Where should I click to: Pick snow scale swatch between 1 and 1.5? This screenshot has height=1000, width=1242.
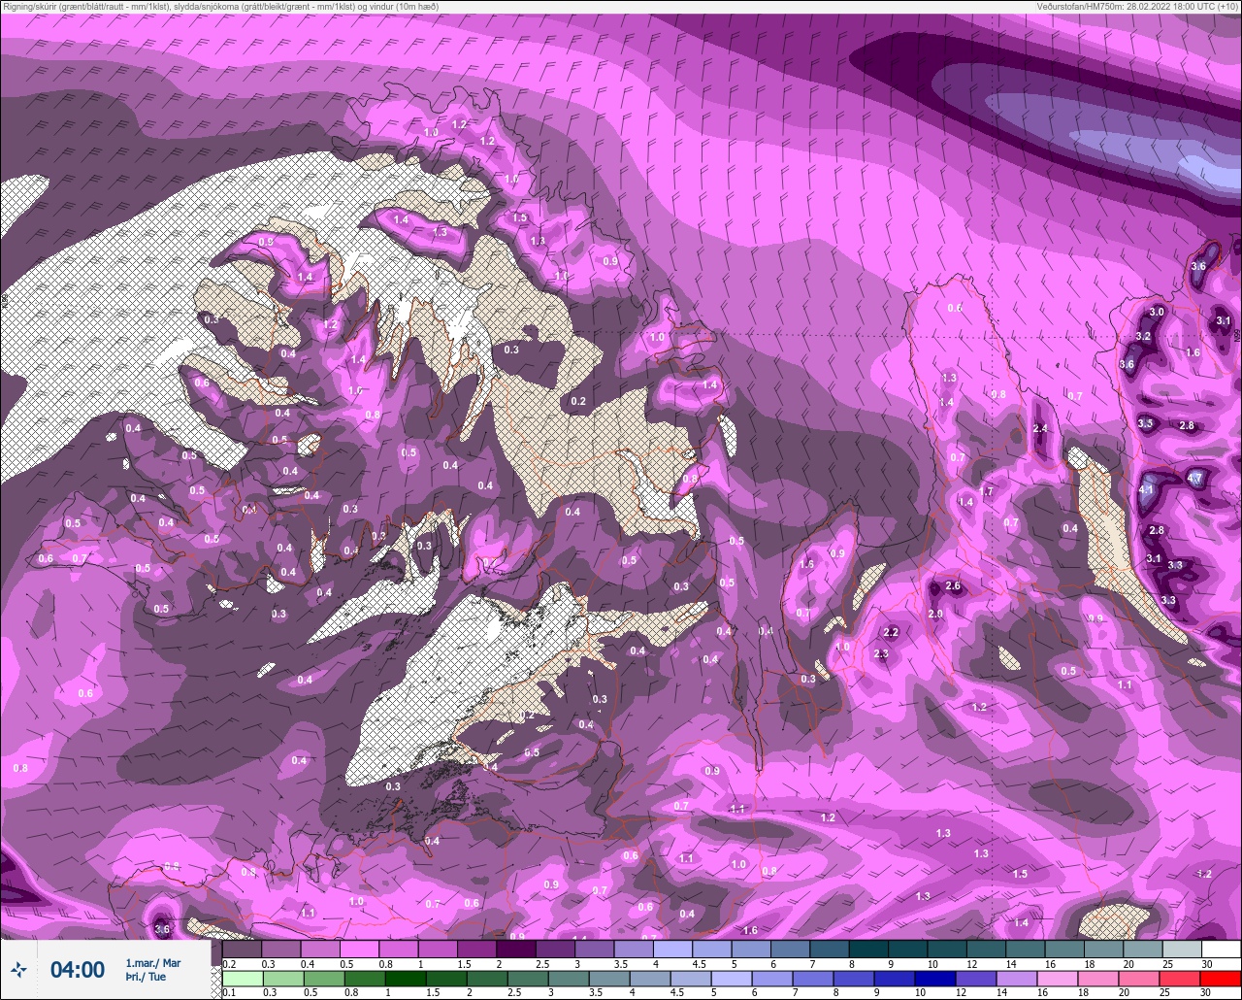click(x=438, y=949)
